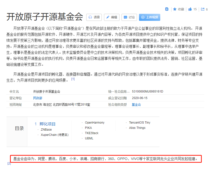Click the 收藏 label
The image size is (210, 175).
point(181,9)
